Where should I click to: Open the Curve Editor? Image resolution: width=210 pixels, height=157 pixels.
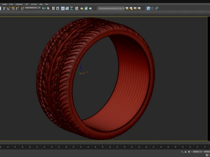pos(67,8)
